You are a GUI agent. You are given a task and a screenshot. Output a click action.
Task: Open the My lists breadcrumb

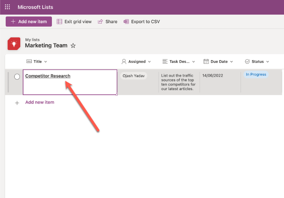click(x=32, y=39)
